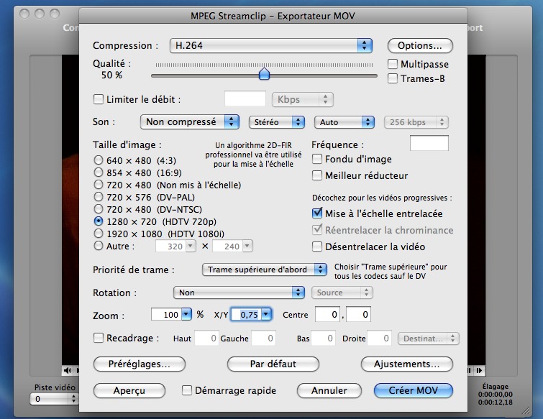543x419 pixels.
Task: Open the Compression H.264 dropdown
Action: point(271,46)
